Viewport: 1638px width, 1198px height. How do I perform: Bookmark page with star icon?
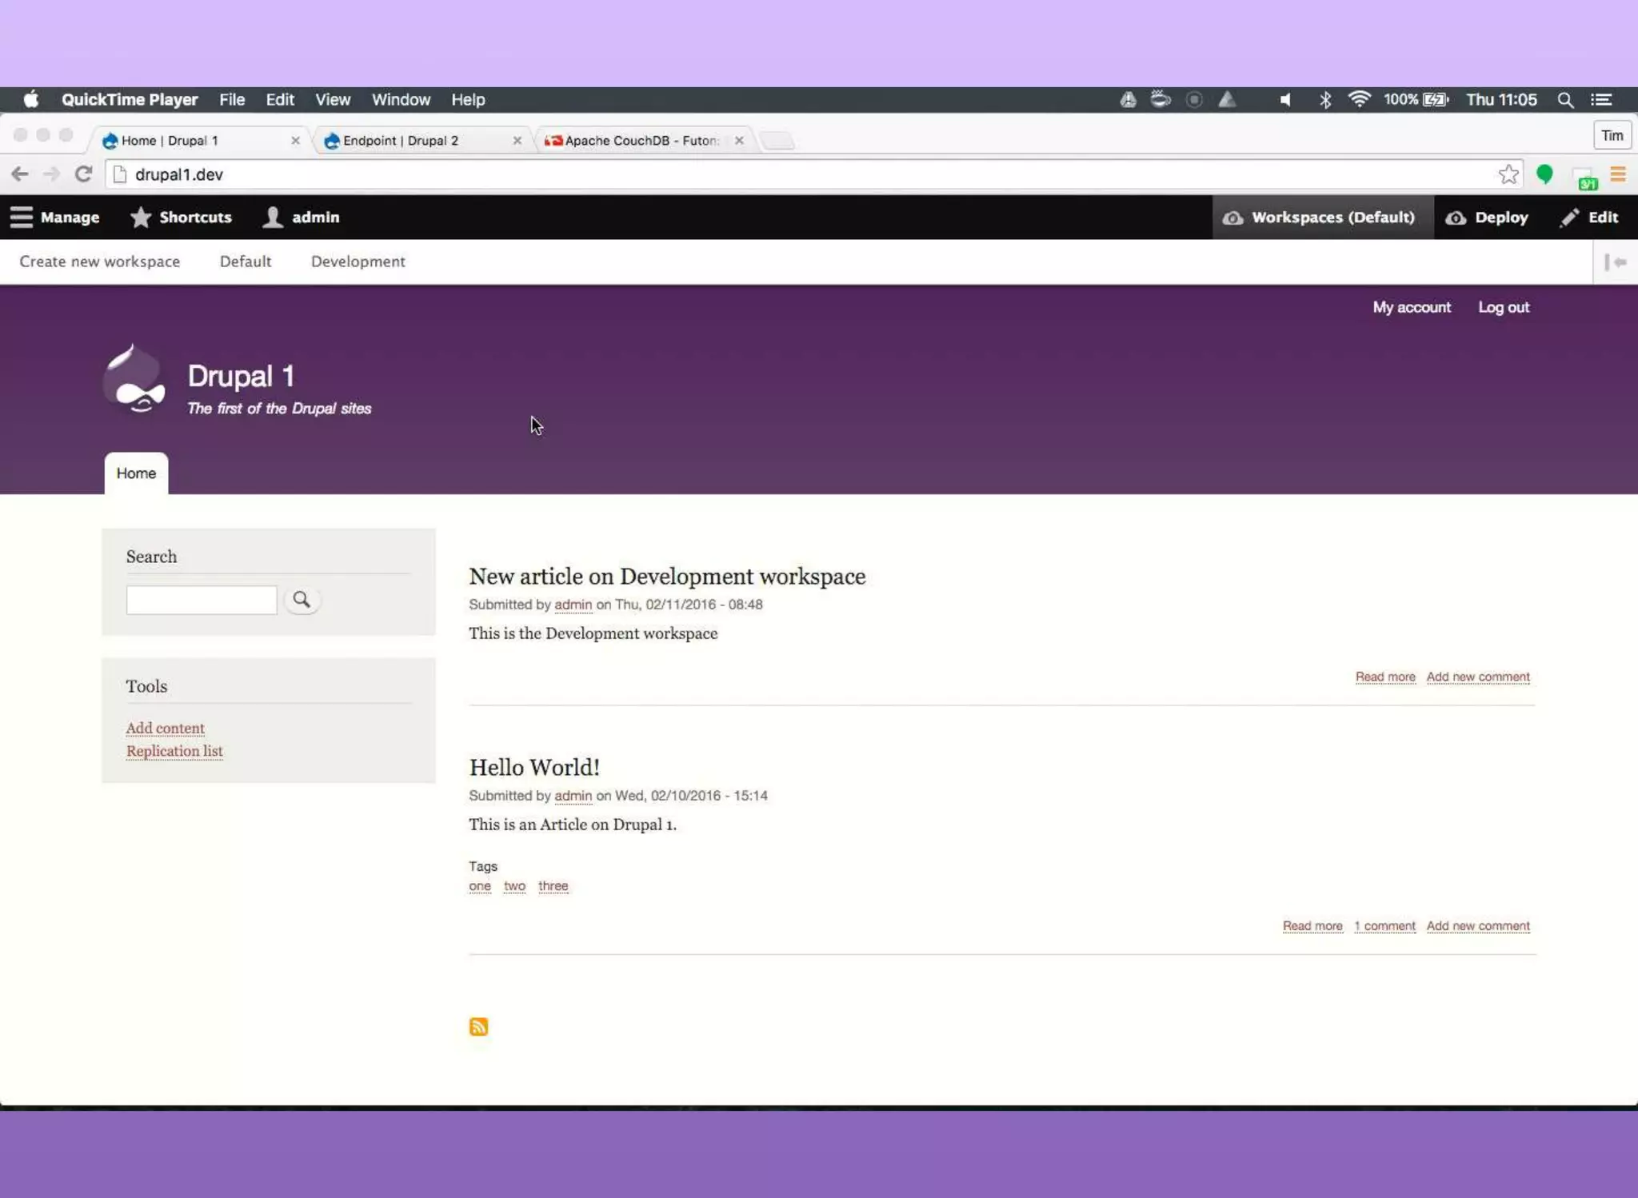pyautogui.click(x=1508, y=174)
